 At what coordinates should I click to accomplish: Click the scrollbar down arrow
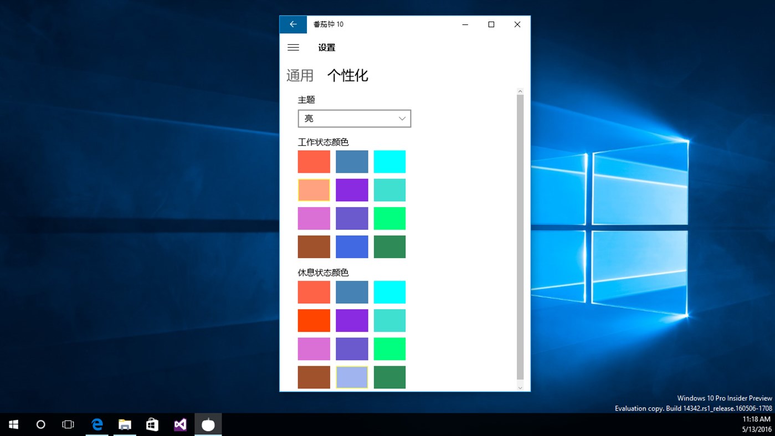click(x=520, y=386)
